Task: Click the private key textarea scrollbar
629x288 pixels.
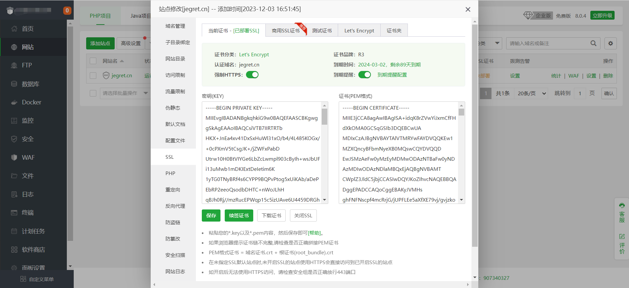Action: (324, 117)
